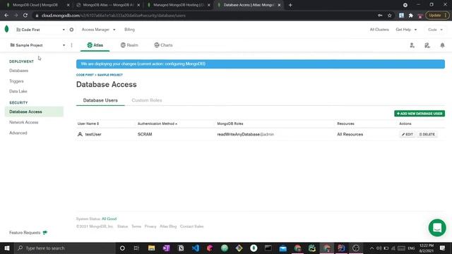Click the MongoDB leaf logo
The width and height of the screenshot is (452, 254).
tap(6, 29)
